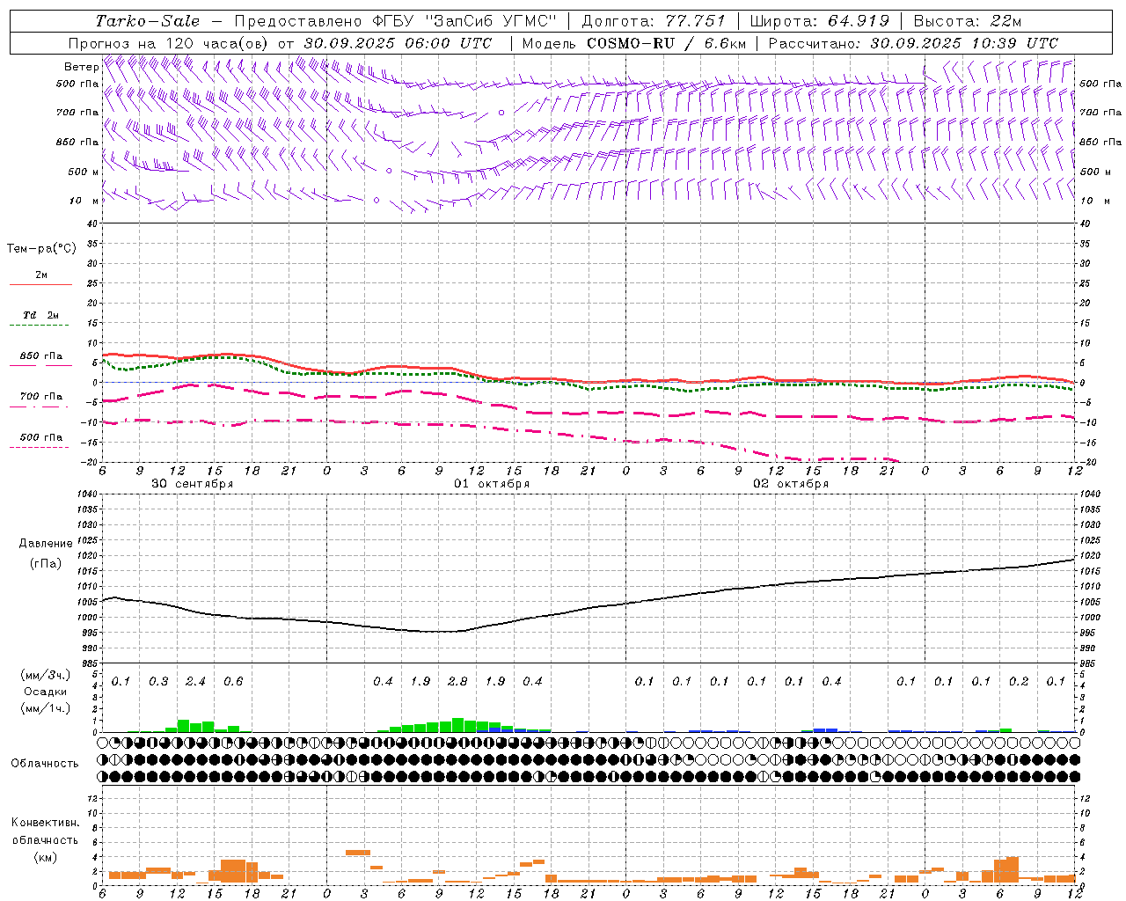Viewport: 1126px width, 901px height.
Task: Click the precipitation value '0.2'
Action: (1019, 682)
